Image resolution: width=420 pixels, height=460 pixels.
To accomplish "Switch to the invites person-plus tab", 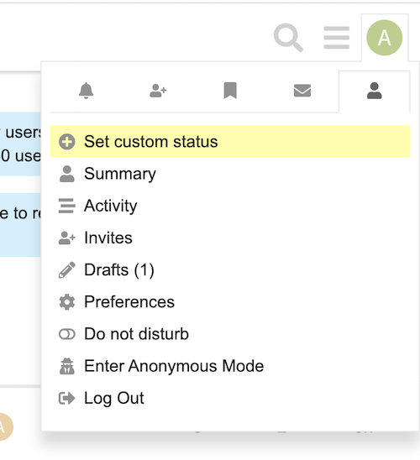I will click(x=158, y=91).
